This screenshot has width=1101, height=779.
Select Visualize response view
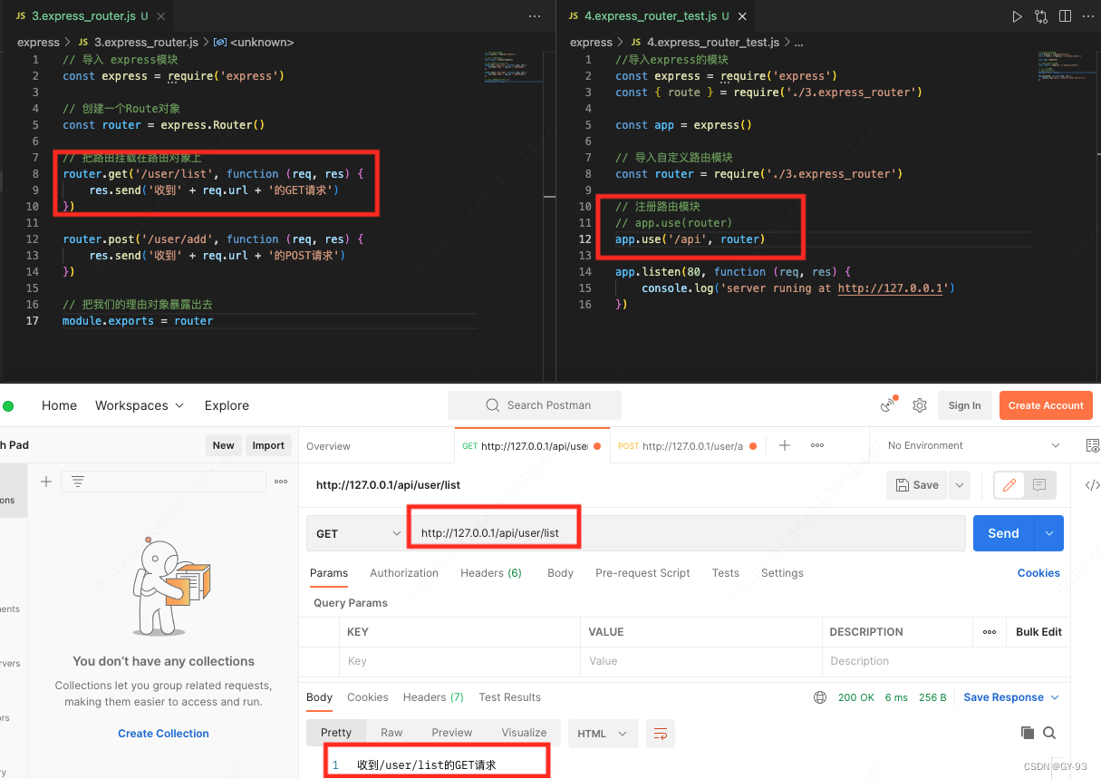point(524,733)
